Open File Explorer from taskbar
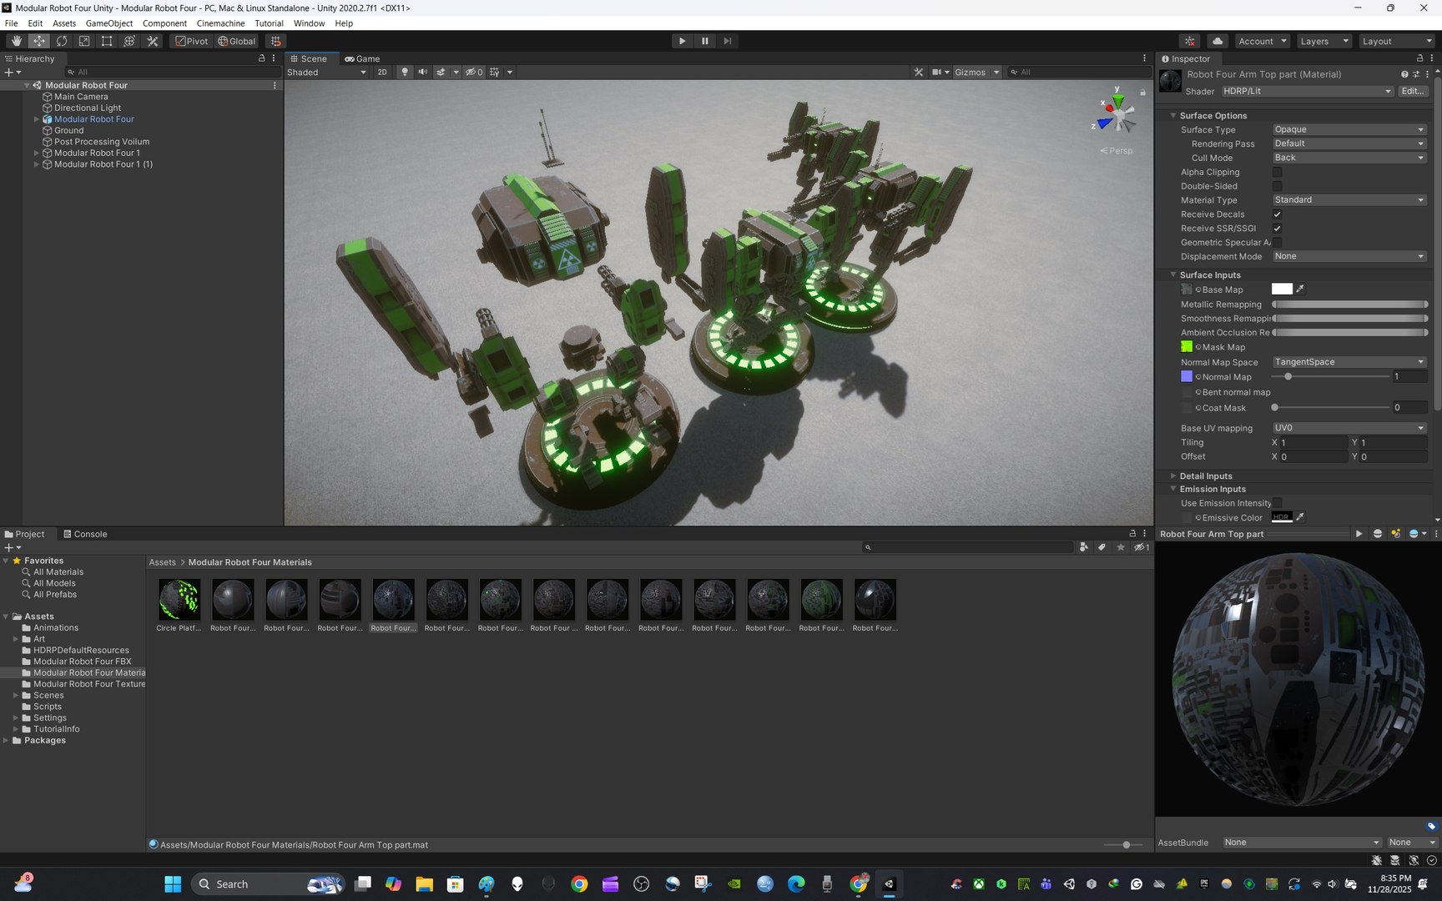The image size is (1442, 901). pyautogui.click(x=424, y=884)
